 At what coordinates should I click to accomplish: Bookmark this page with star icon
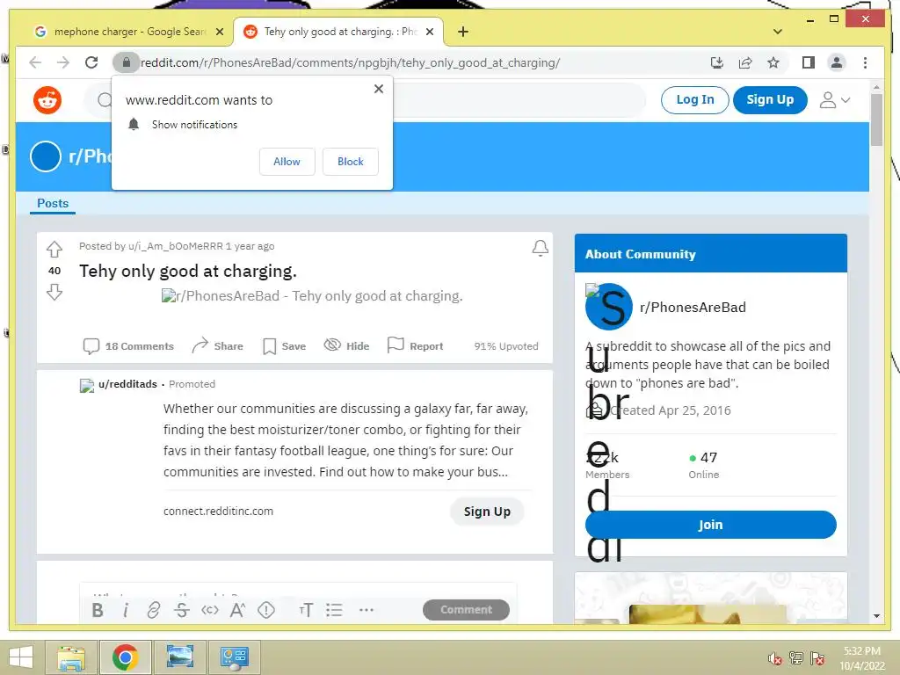click(773, 62)
